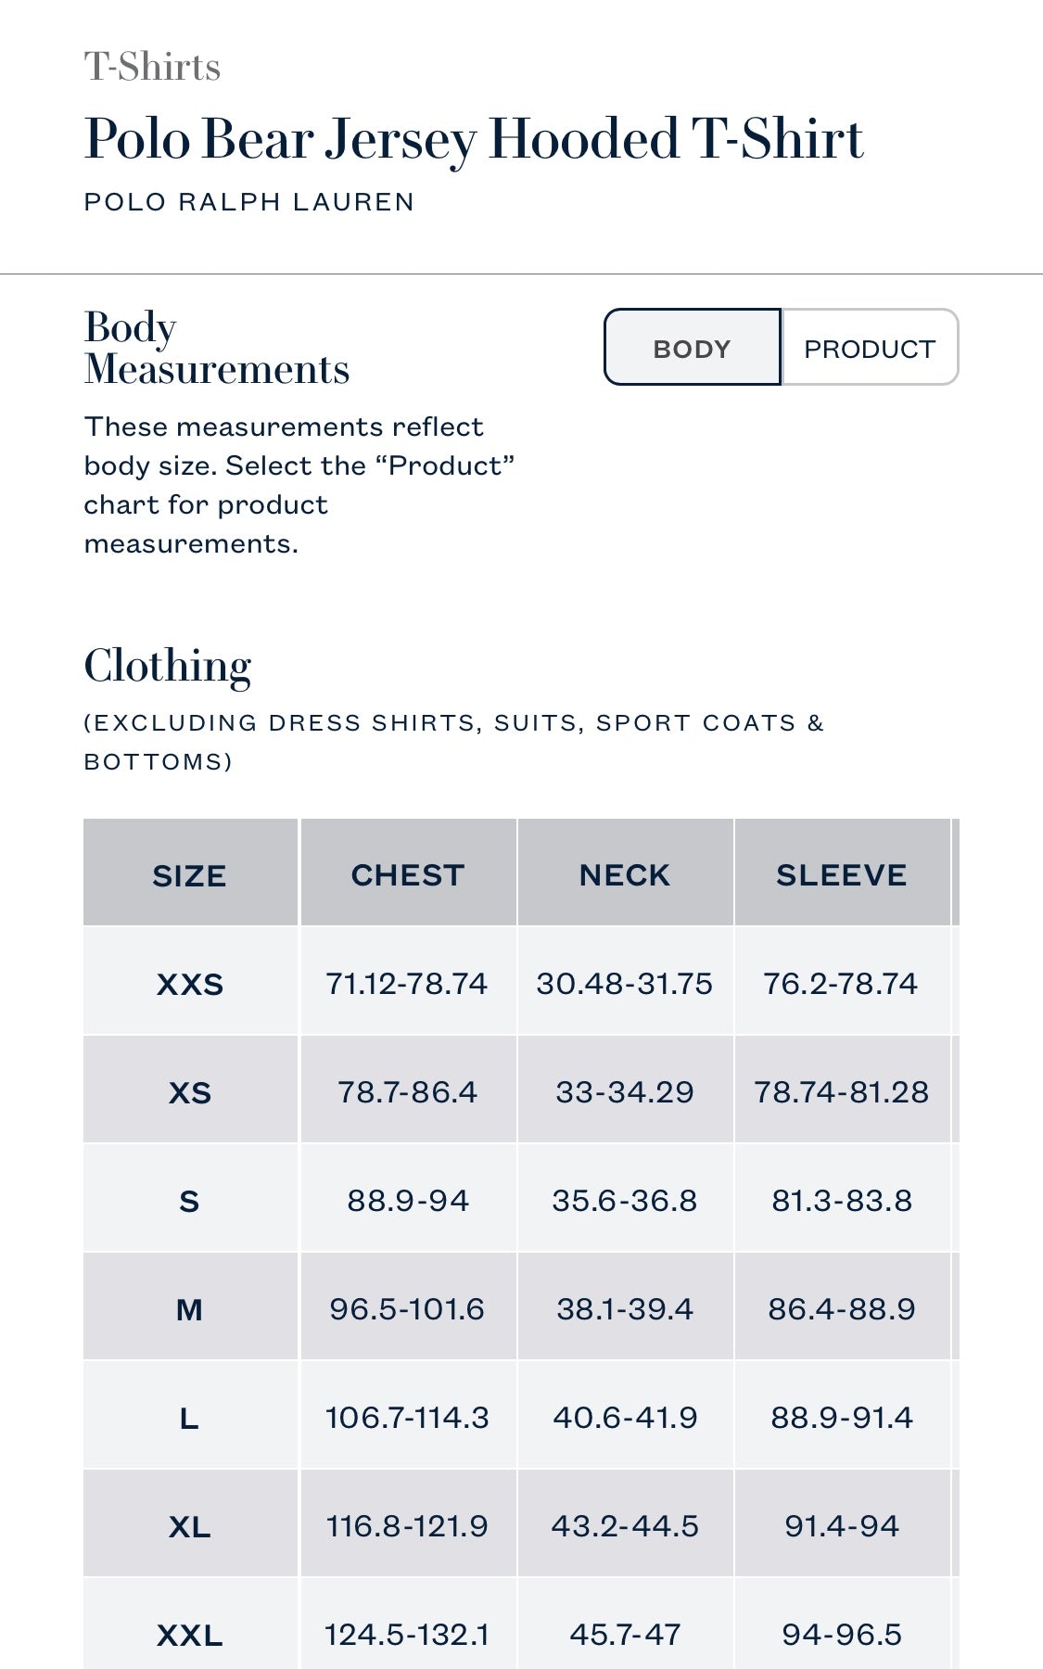Click chest measurement 96.5-101.6 for medium
Screen dimensions: 1043x1669
[407, 1309]
